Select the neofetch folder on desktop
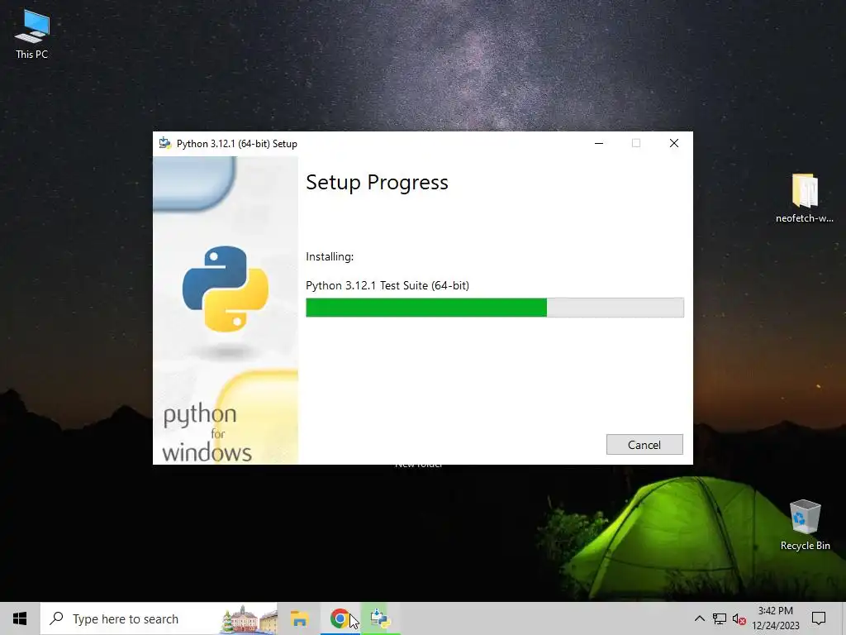Image resolution: width=846 pixels, height=635 pixels. pos(805,198)
